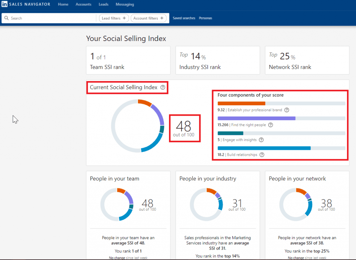356x260 pixels.
Task: Open Messaging from the top navigation
Action: tap(124, 4)
